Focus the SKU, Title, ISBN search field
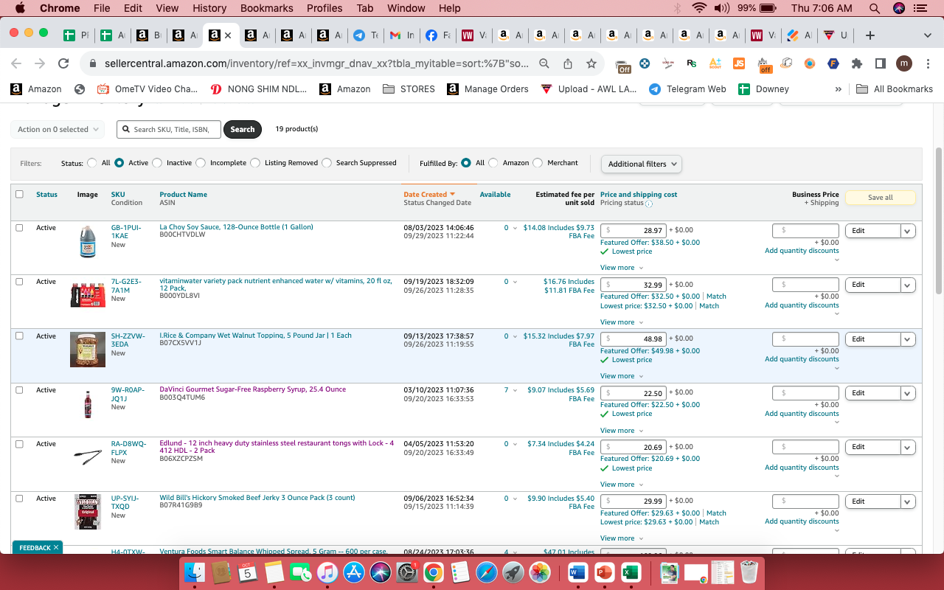The height and width of the screenshot is (590, 944). coord(169,129)
